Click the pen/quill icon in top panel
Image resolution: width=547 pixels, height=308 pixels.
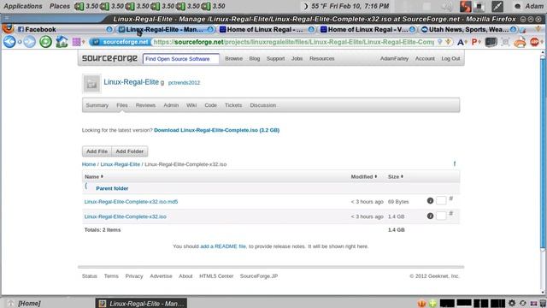497,6
